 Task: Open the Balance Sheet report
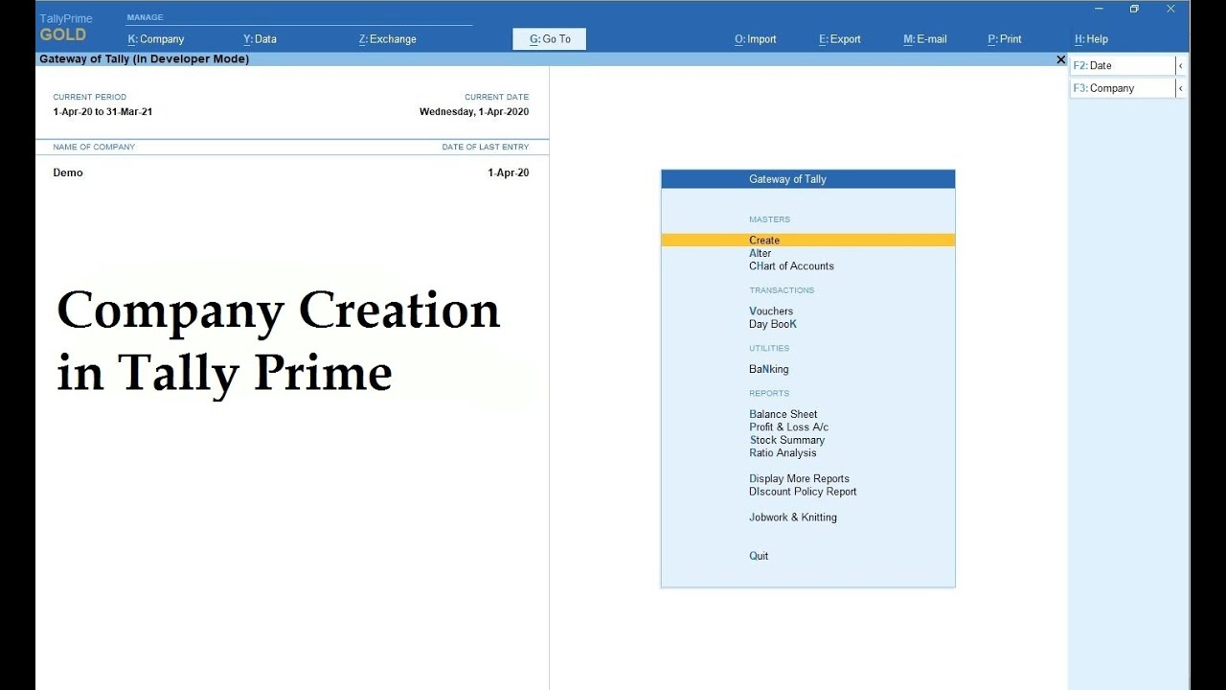[x=783, y=414]
